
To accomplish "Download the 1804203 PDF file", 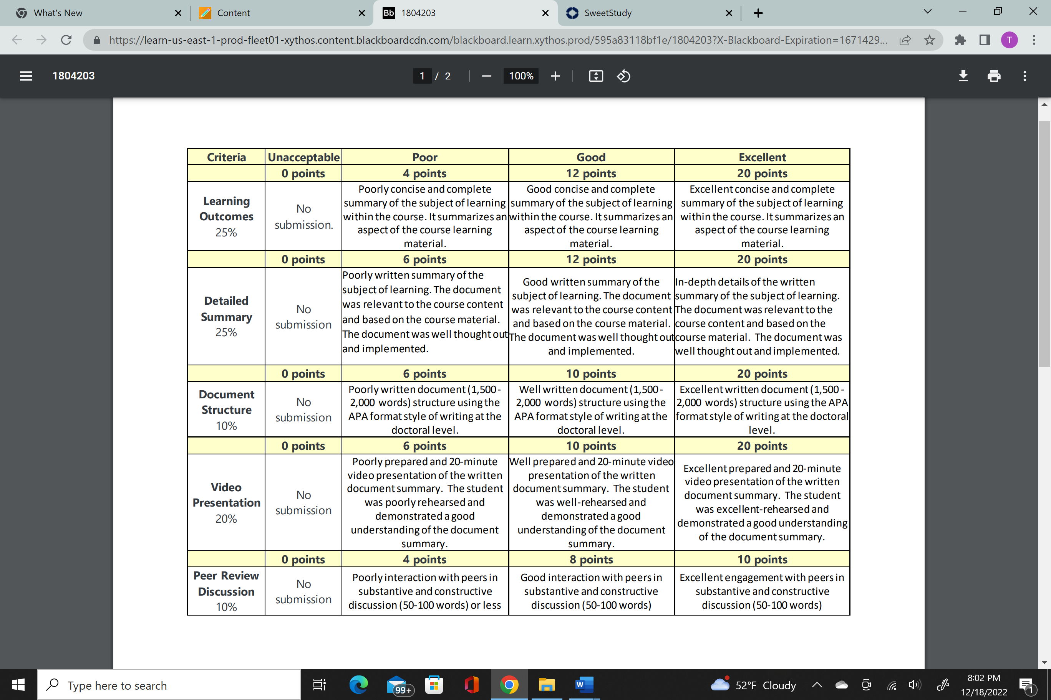I will click(x=963, y=76).
